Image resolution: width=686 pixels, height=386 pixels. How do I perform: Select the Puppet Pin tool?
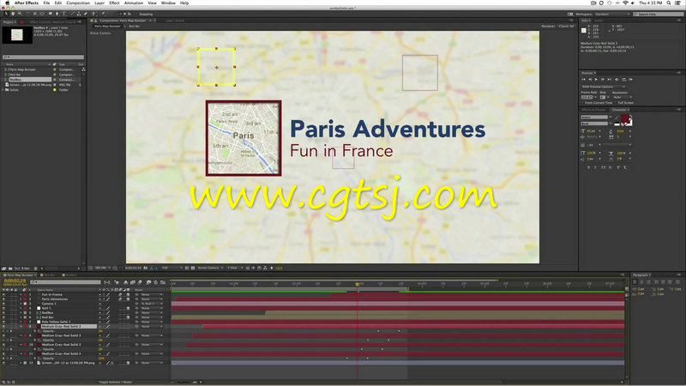pyautogui.click(x=103, y=14)
